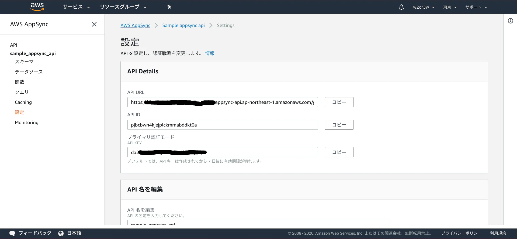Click the API key seven-day expiry note

pos(195,161)
